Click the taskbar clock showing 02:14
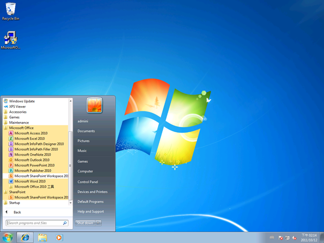 click(x=308, y=238)
